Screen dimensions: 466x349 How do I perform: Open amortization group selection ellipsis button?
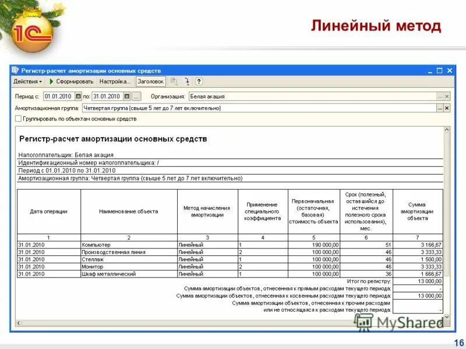click(x=440, y=108)
